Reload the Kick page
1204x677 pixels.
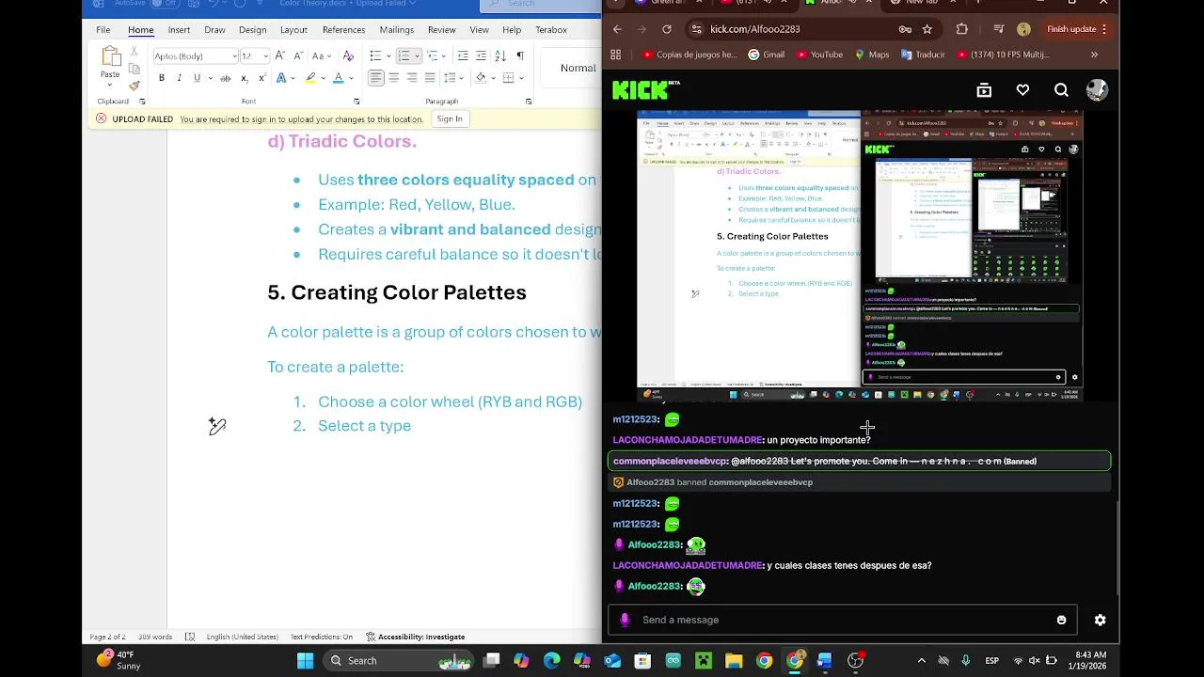pyautogui.click(x=669, y=29)
